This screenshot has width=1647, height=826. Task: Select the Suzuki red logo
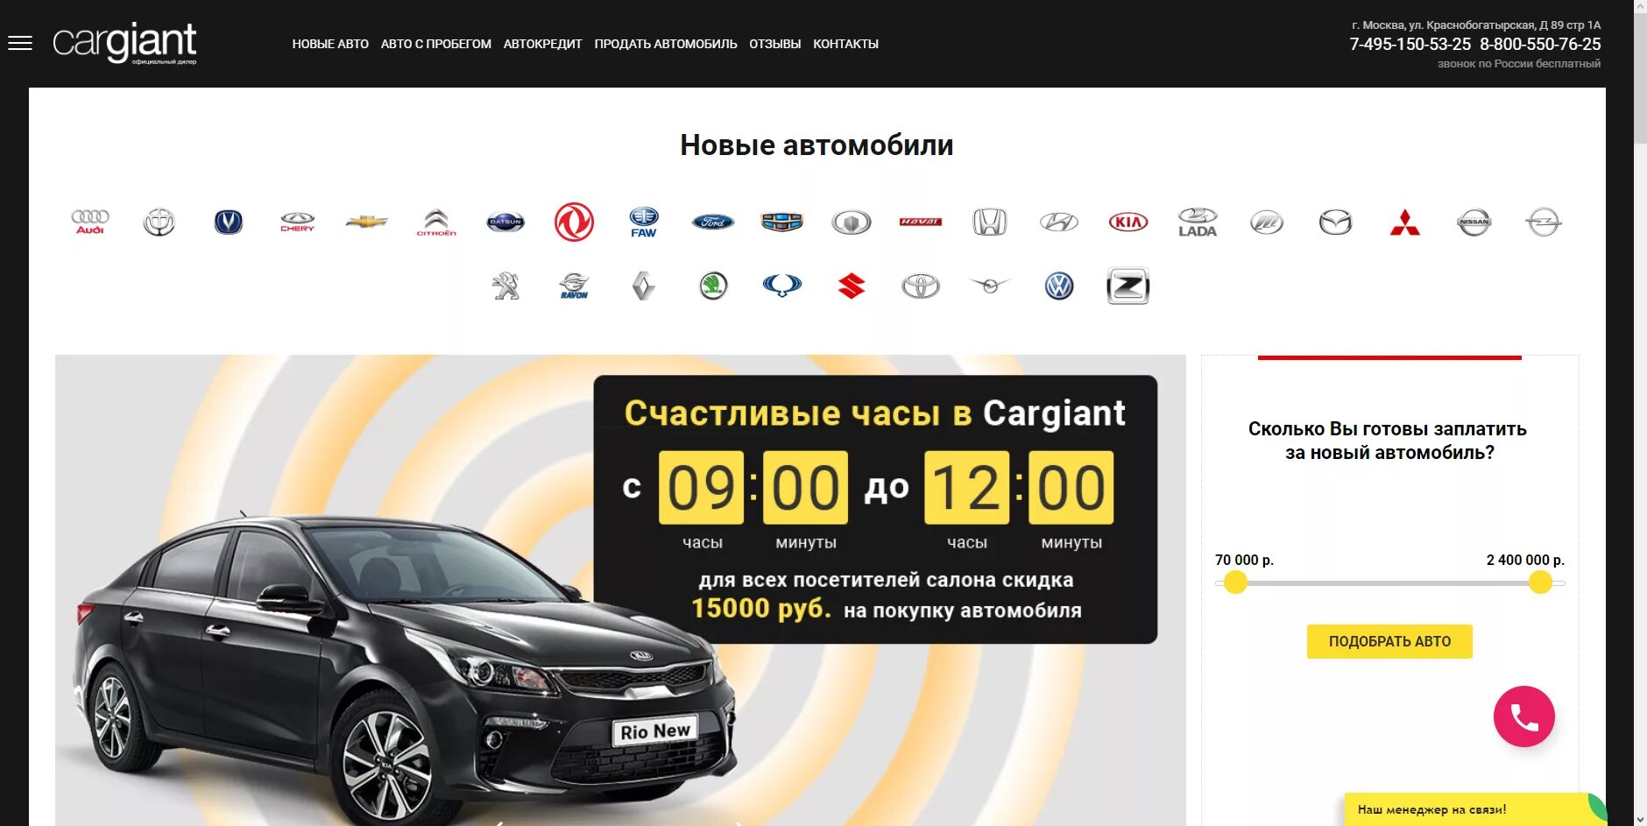point(852,286)
